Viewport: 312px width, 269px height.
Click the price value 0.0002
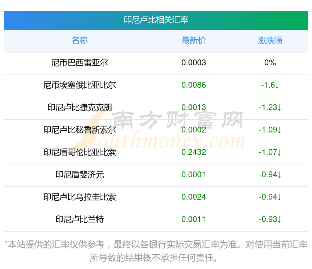pyautogui.click(x=193, y=130)
